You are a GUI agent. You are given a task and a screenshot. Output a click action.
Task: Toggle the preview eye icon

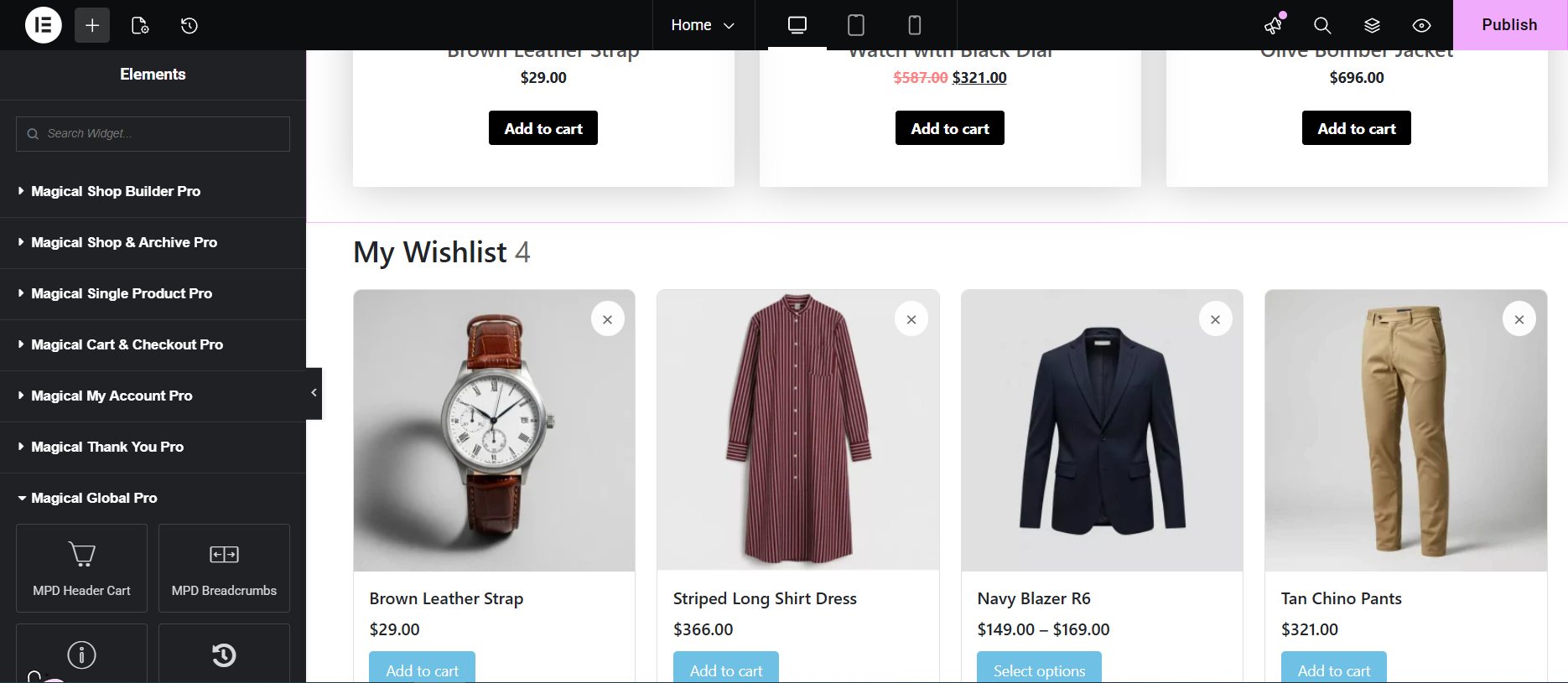[1421, 25]
